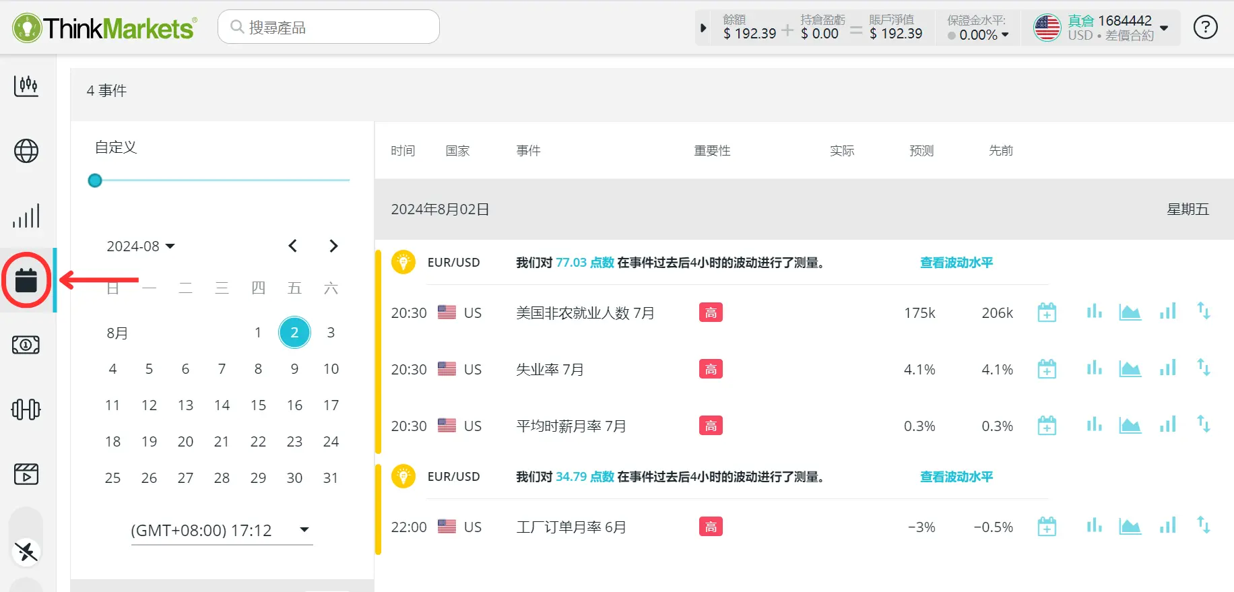Click the help question mark icon
This screenshot has width=1234, height=592.
(x=1205, y=28)
